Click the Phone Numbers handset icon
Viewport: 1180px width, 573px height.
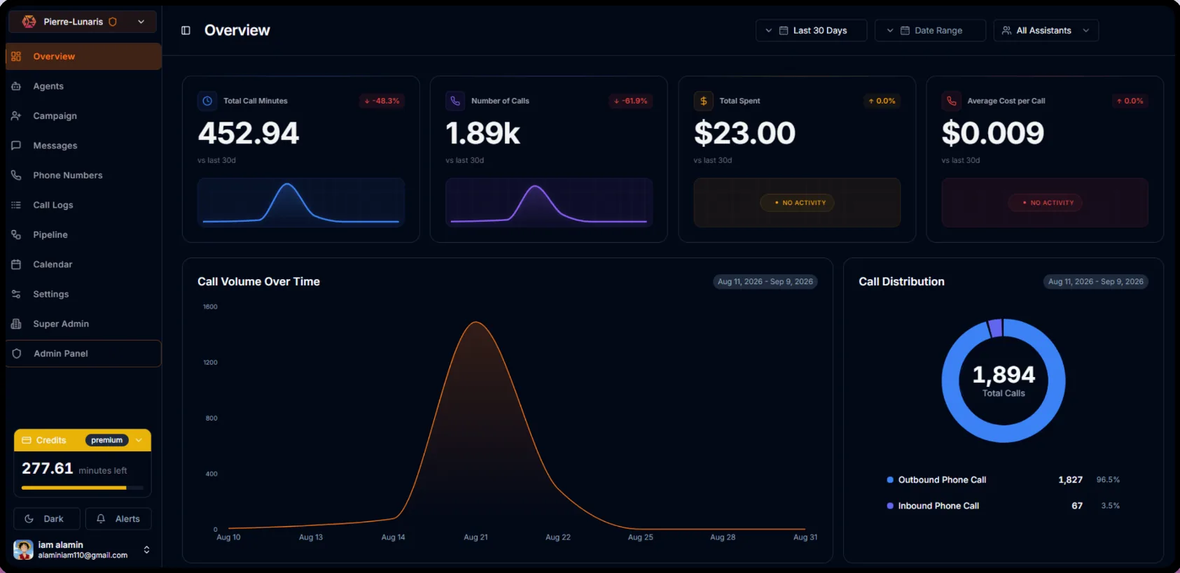point(16,176)
